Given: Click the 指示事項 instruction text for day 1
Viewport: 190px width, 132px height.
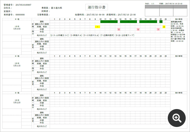Looking at the screenshot, I should 178,31.
